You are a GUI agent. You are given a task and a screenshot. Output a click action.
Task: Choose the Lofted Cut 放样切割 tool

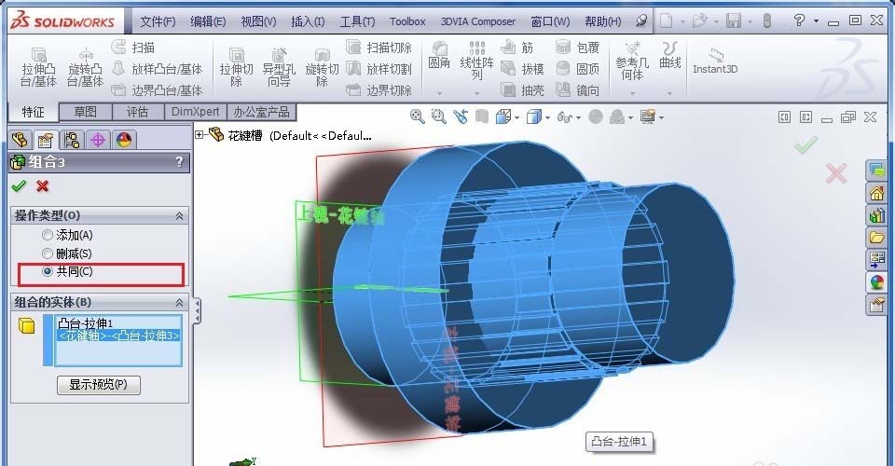pos(379,69)
